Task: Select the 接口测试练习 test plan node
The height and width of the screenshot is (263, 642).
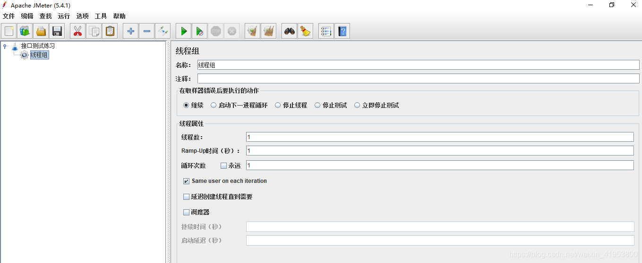Action: (38, 46)
